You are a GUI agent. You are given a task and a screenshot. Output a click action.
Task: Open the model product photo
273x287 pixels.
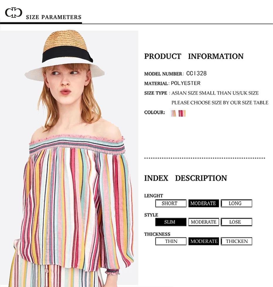point(69,158)
